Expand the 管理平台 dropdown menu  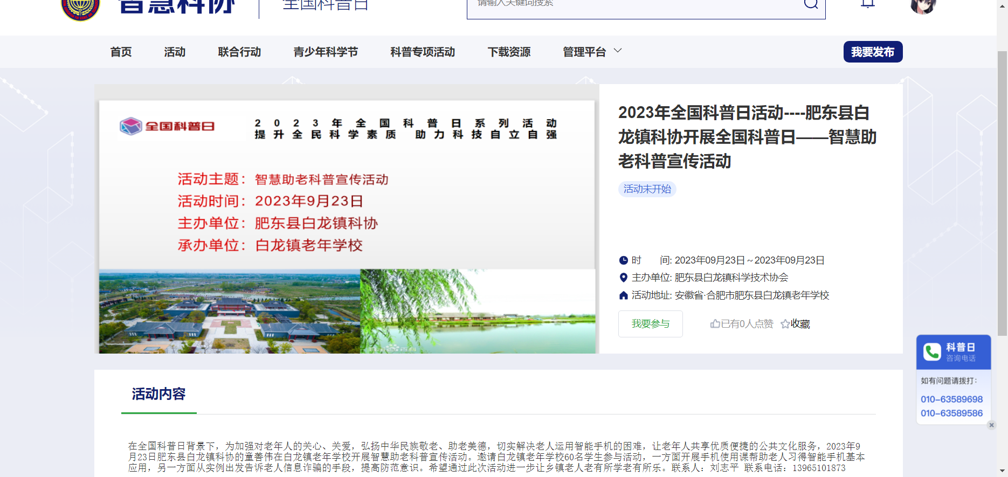pos(584,52)
